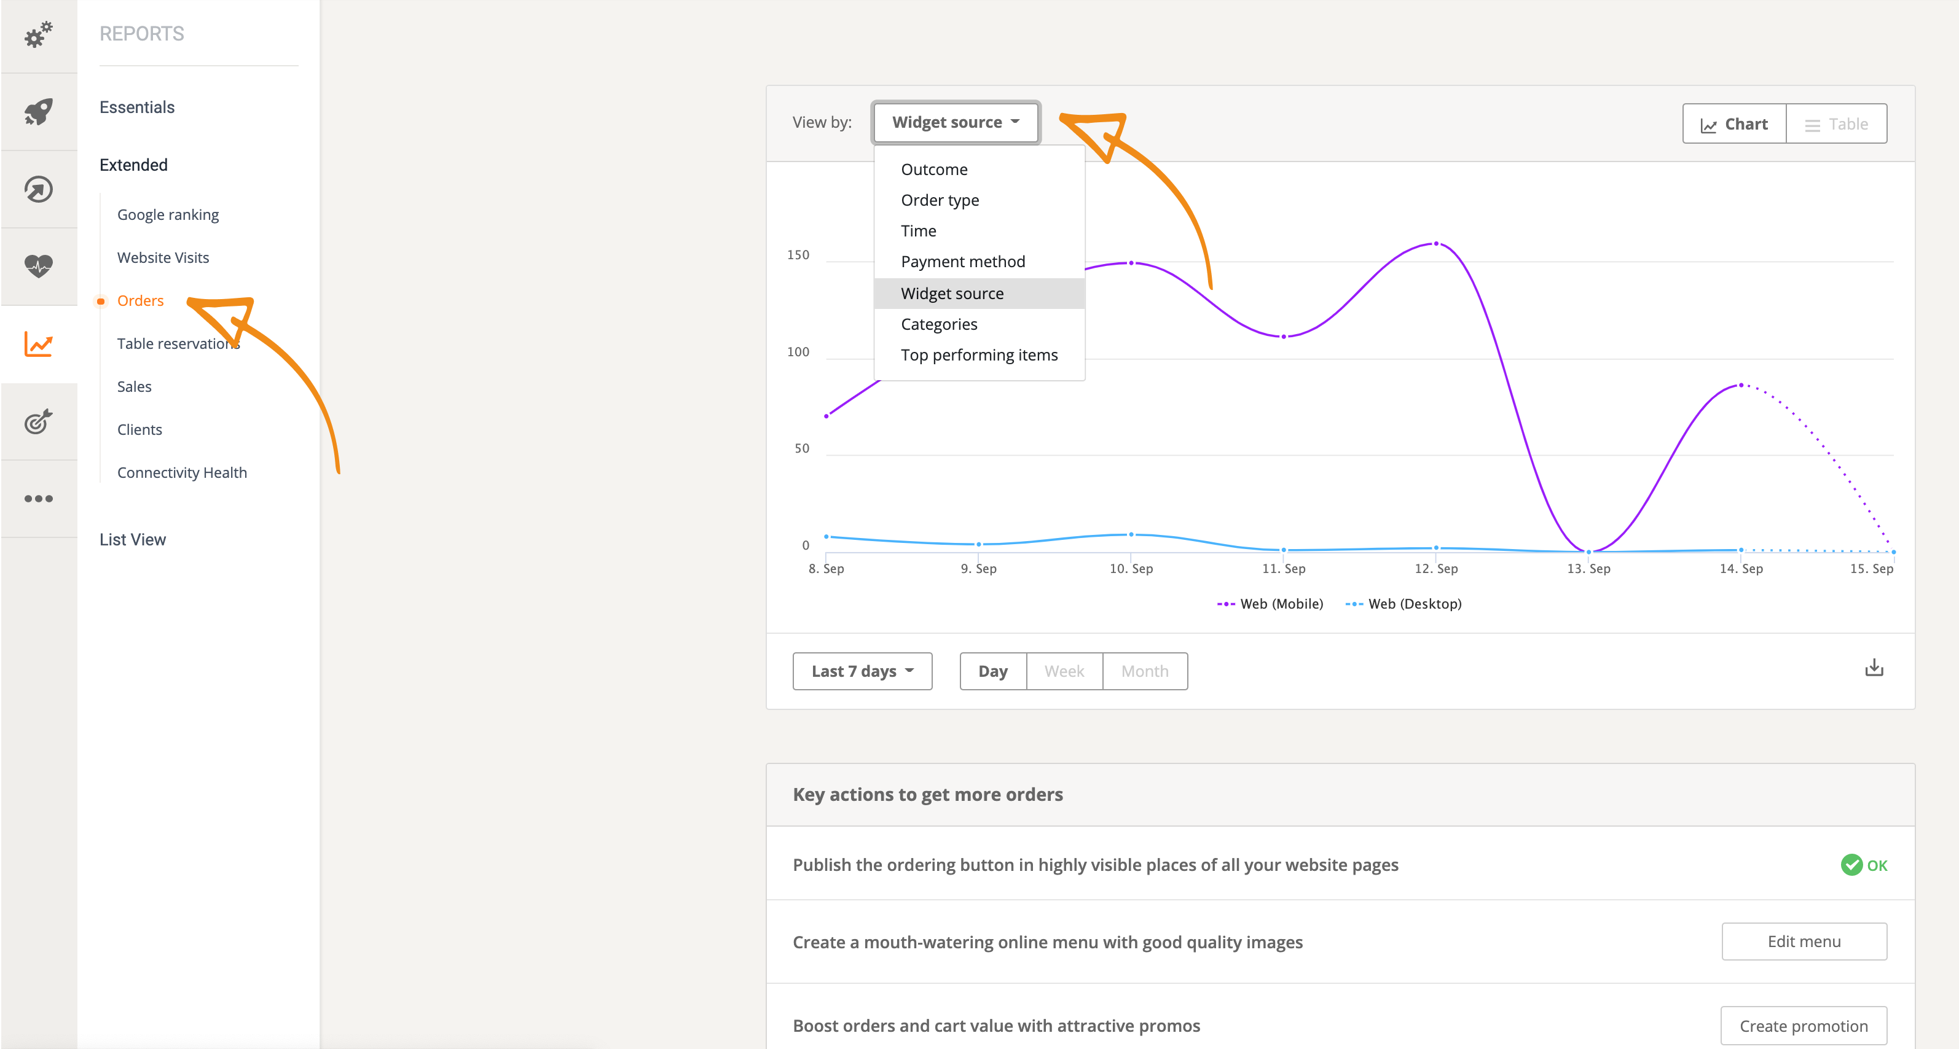Open the gears settings icon in sidebar
This screenshot has height=1049, width=1959.
pos(38,34)
